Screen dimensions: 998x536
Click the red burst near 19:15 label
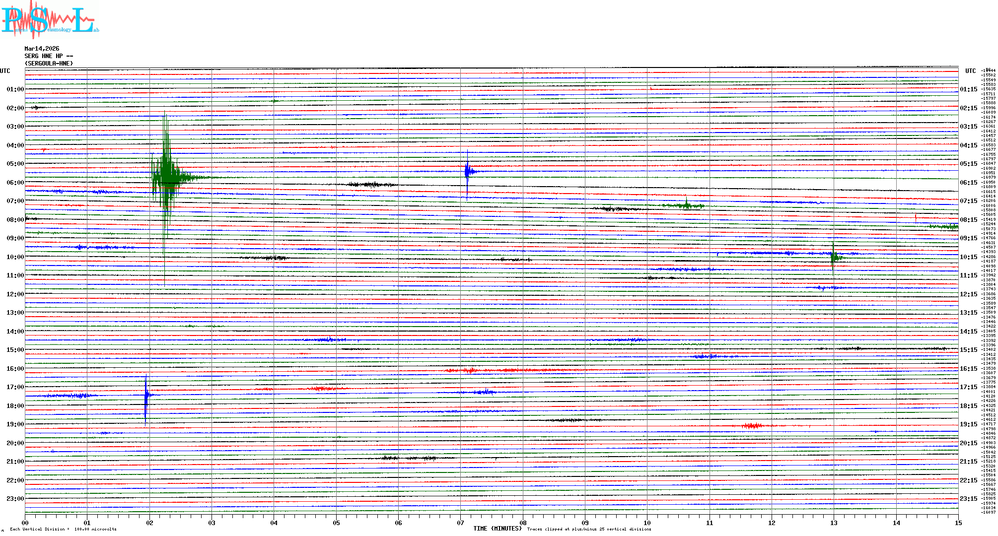pyautogui.click(x=753, y=426)
